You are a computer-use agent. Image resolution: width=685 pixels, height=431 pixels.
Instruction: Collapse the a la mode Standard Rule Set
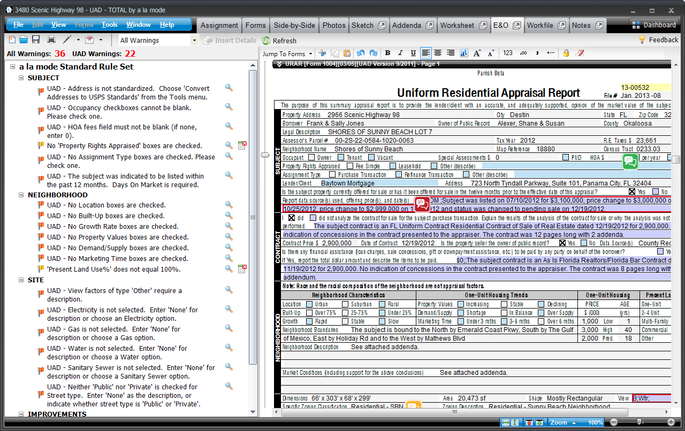pyautogui.click(x=12, y=67)
